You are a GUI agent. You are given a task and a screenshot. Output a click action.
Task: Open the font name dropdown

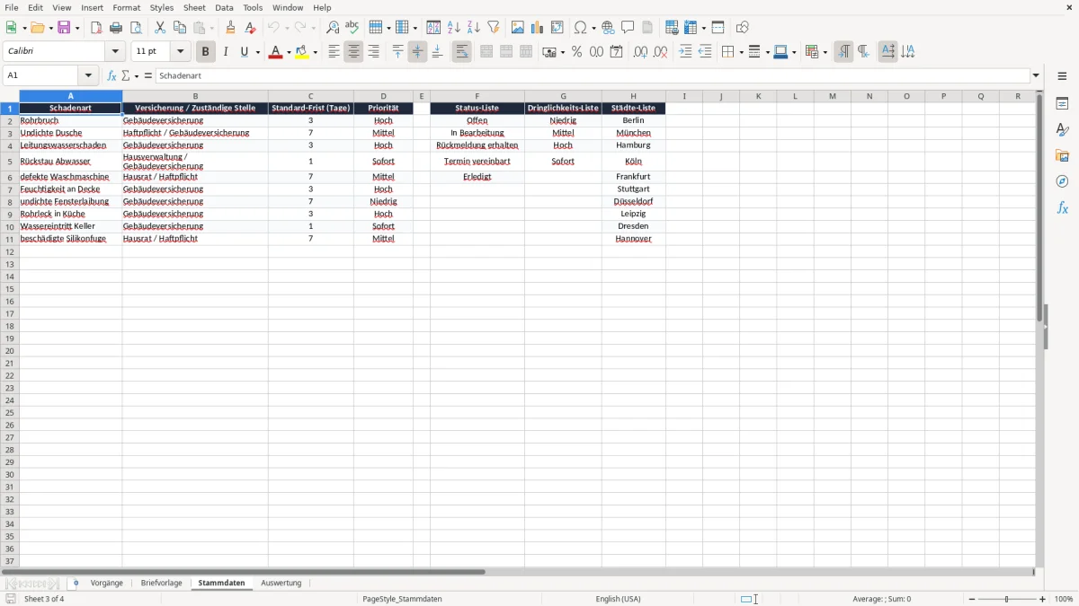click(x=115, y=52)
